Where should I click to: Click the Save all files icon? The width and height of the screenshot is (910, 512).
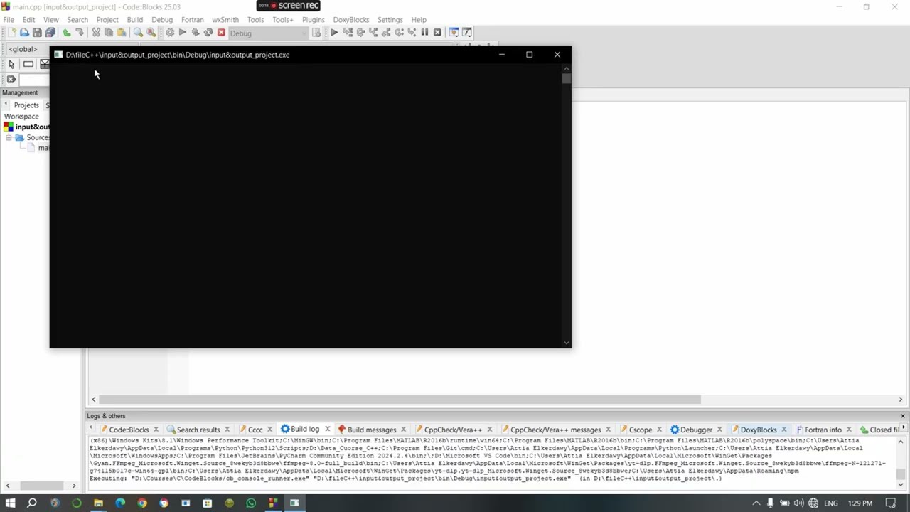click(x=50, y=33)
